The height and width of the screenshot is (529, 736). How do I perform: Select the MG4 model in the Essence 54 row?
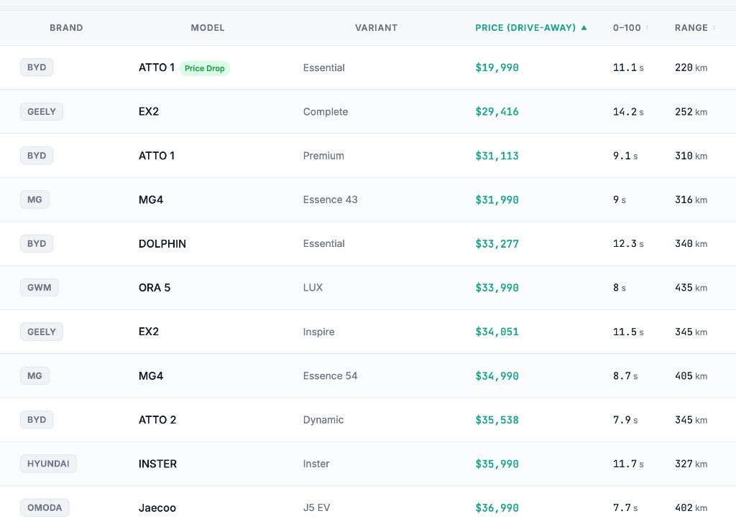pyautogui.click(x=151, y=376)
